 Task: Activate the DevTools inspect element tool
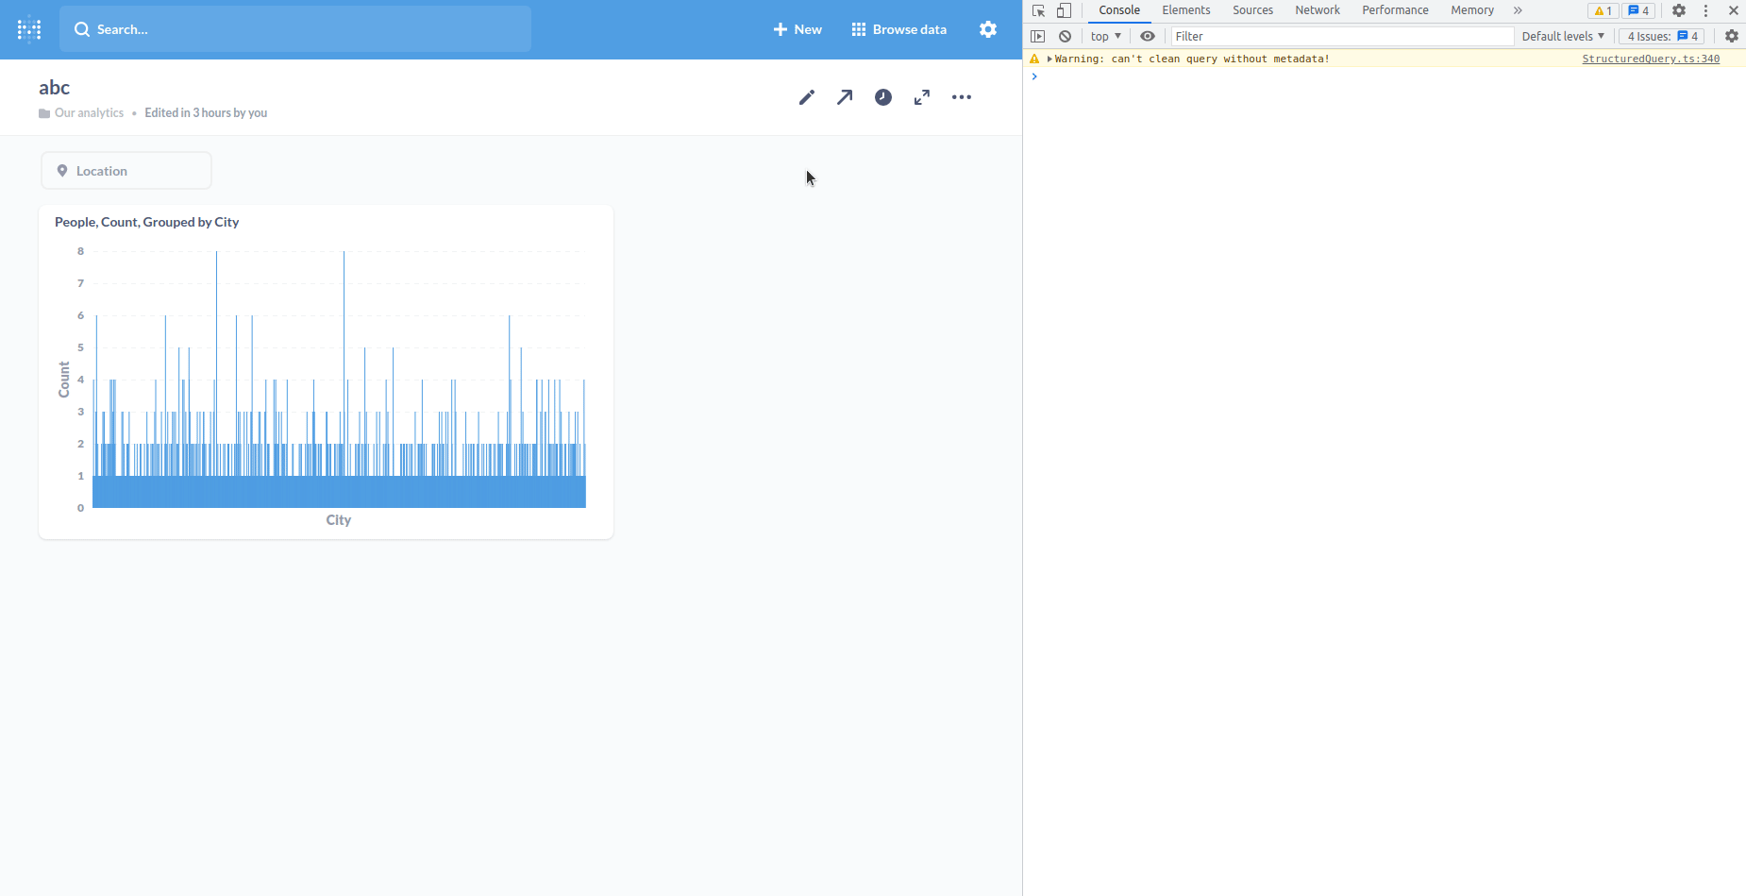[x=1039, y=10]
